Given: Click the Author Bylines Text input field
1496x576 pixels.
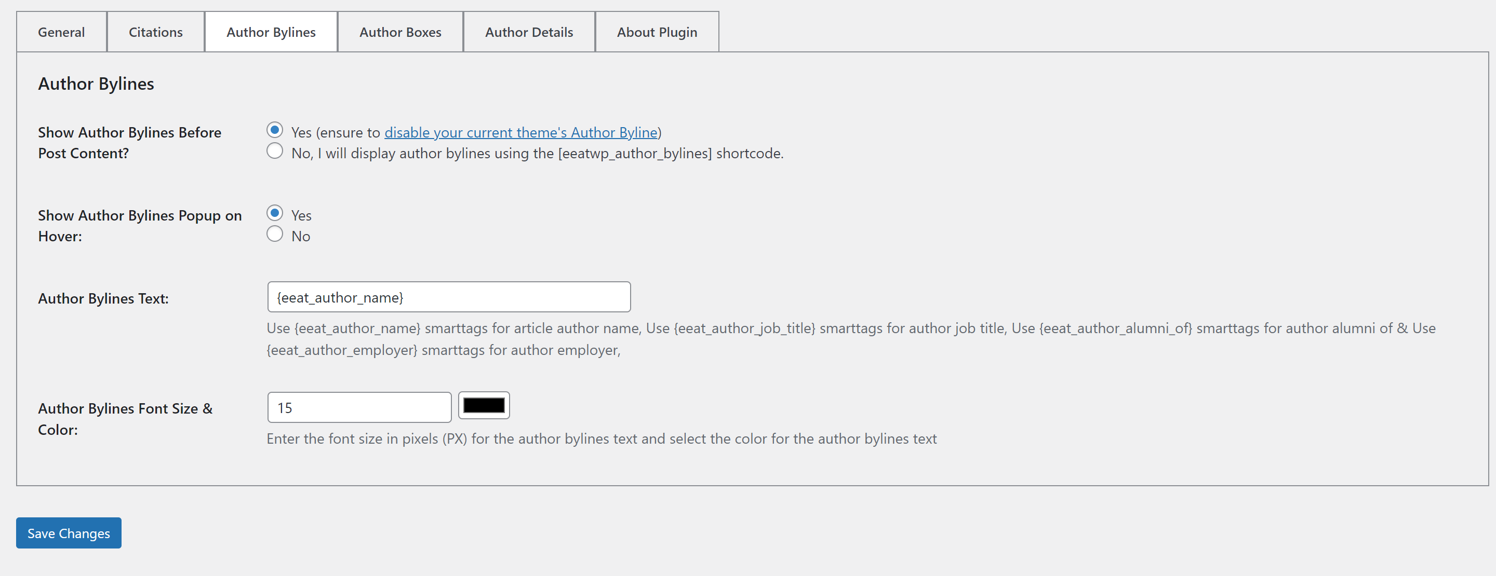Looking at the screenshot, I should [x=448, y=297].
